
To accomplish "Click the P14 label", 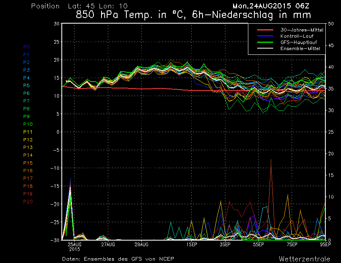I will pos(28,155).
